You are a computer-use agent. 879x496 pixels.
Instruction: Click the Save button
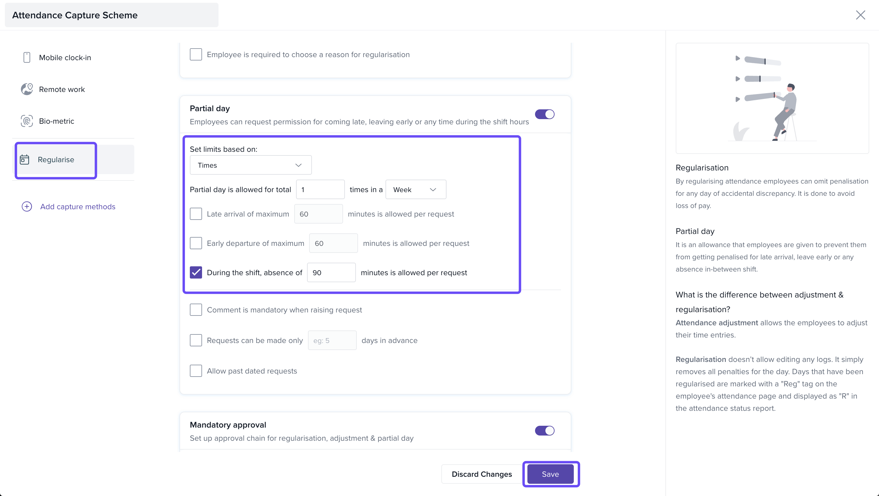(x=550, y=474)
